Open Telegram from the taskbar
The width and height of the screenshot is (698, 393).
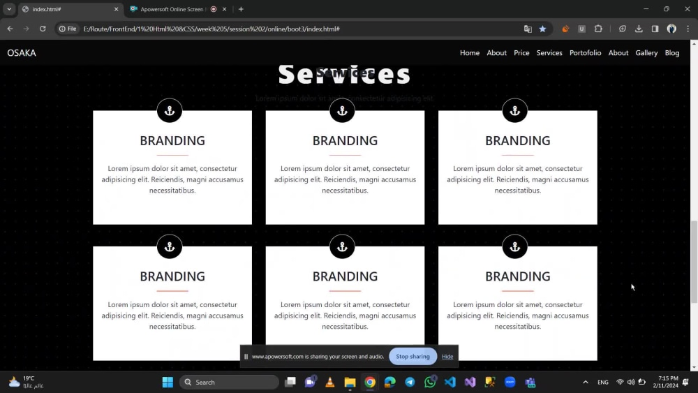coord(410,382)
